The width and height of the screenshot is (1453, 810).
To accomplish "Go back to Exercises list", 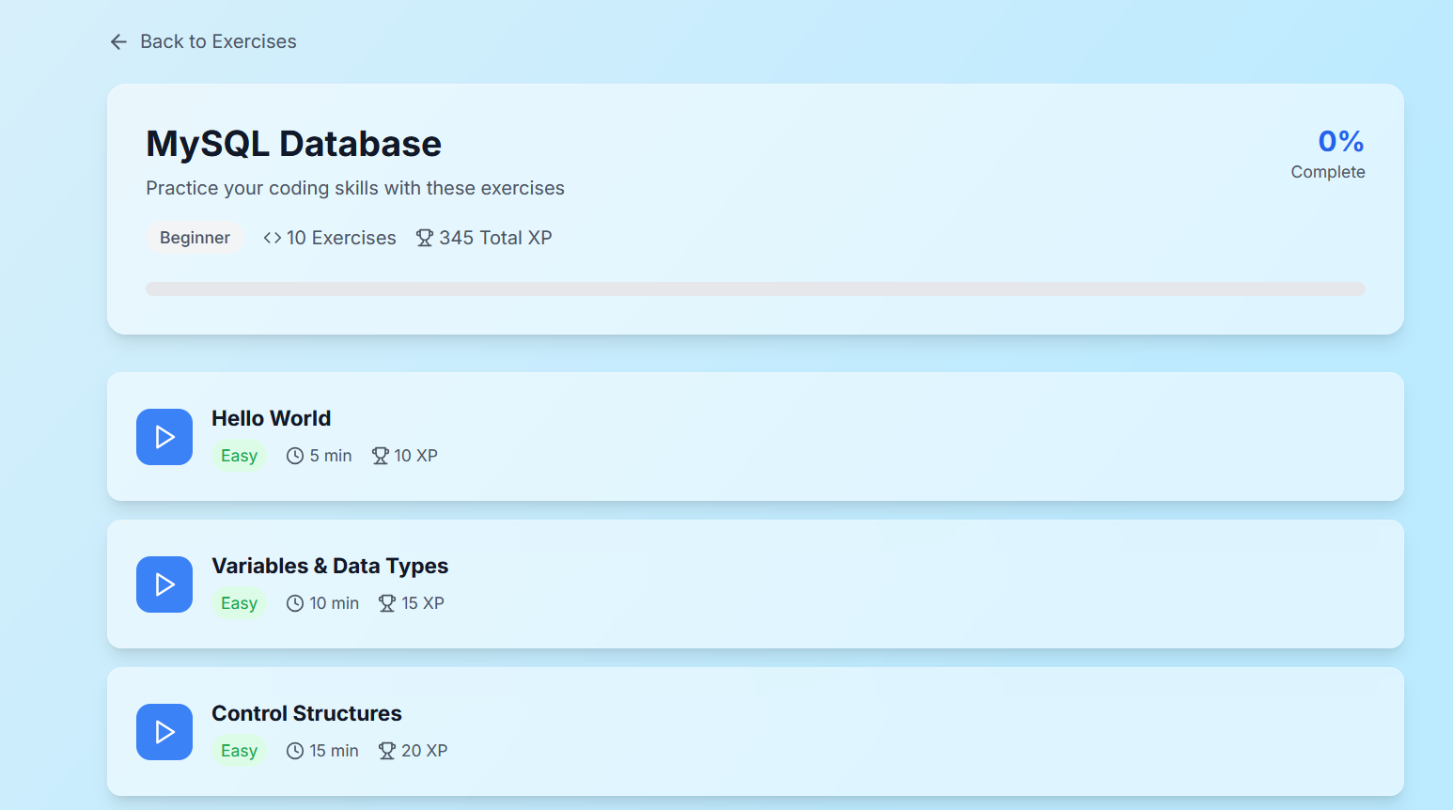I will click(x=218, y=41).
